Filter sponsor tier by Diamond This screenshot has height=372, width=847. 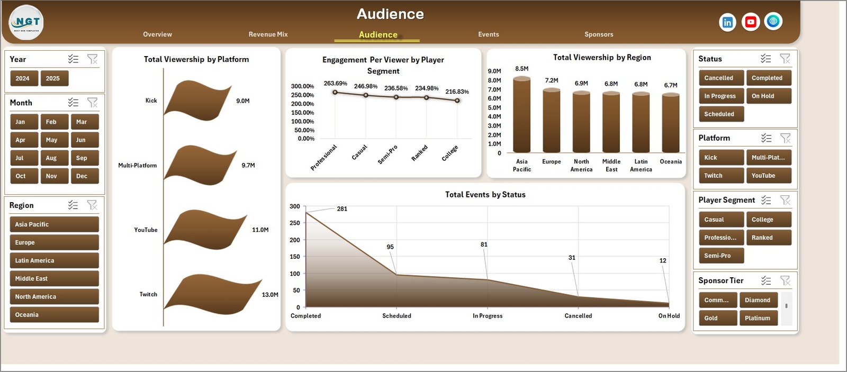[x=759, y=300]
